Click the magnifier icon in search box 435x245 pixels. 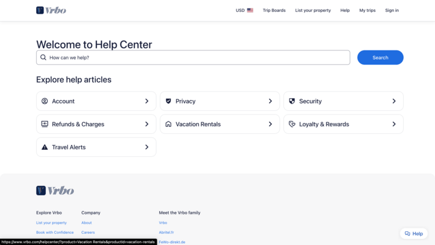point(43,57)
